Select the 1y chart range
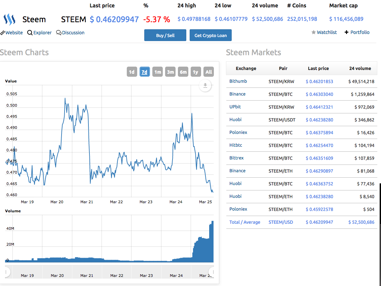The height and width of the screenshot is (286, 381). 196,72
